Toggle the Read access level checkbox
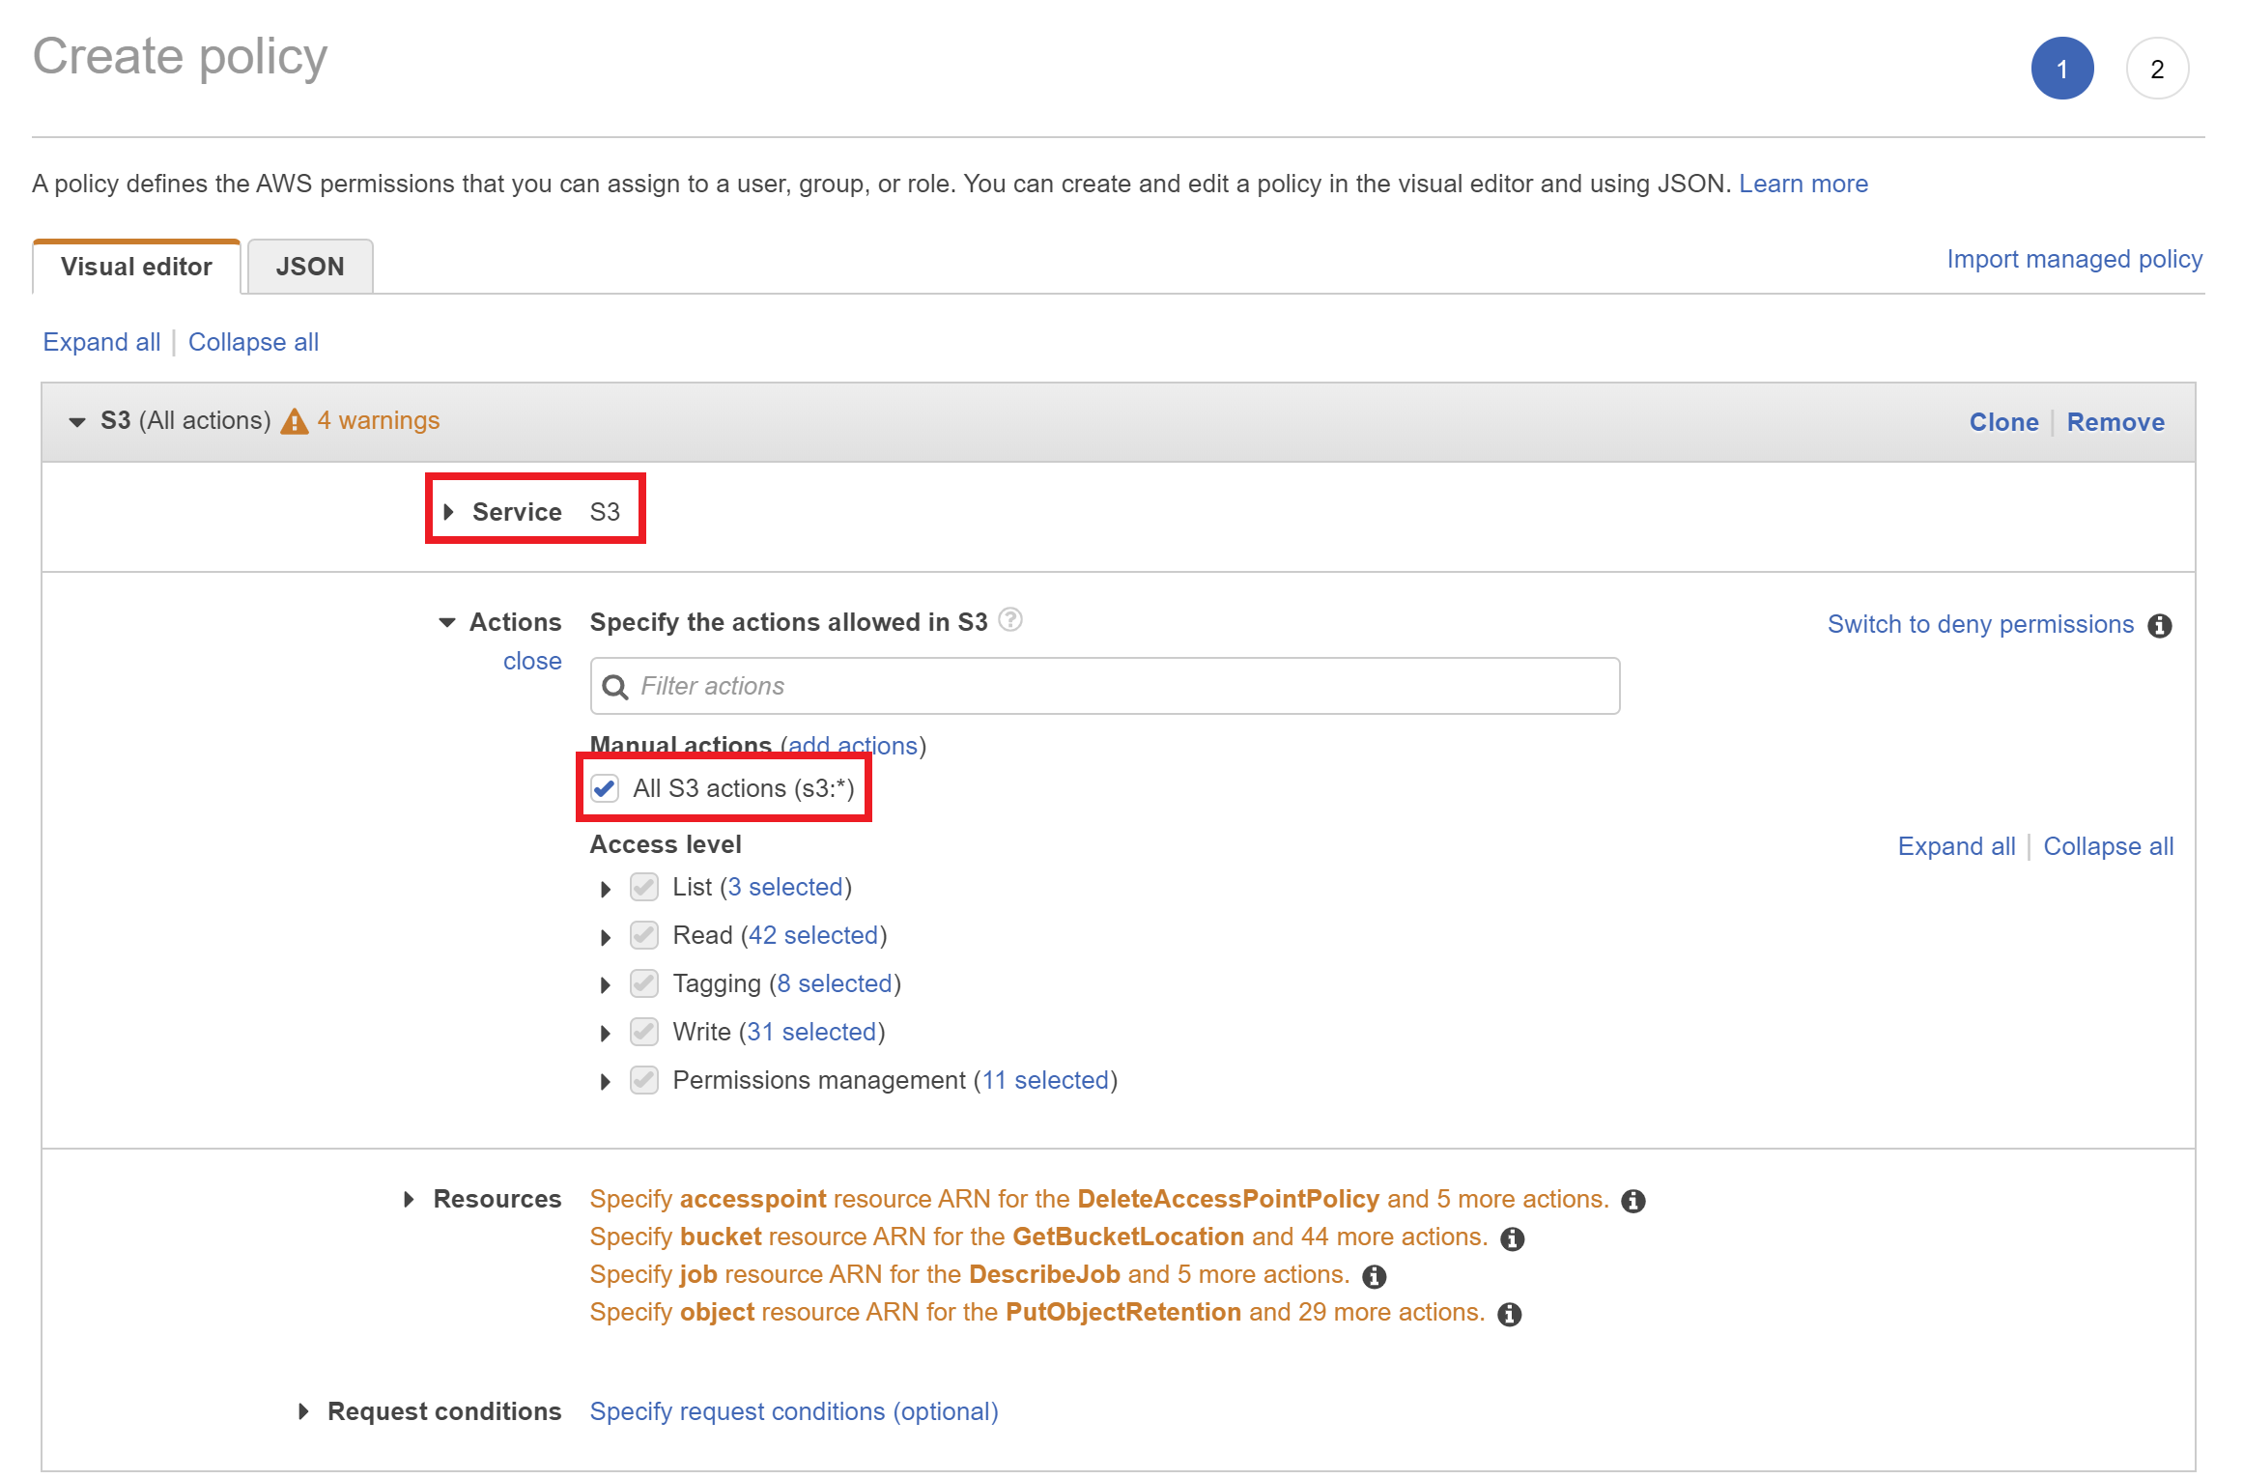2243x1479 pixels. click(x=644, y=935)
